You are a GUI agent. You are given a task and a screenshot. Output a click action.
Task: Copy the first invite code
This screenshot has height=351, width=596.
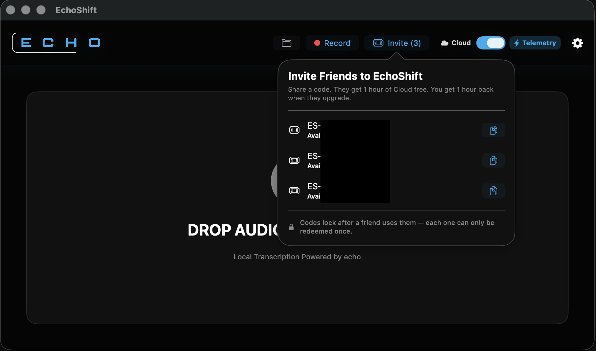[x=493, y=130]
